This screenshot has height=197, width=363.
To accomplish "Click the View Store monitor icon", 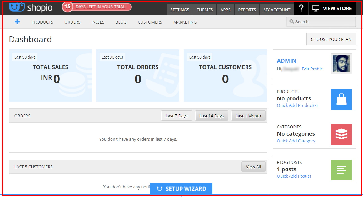I will (x=316, y=8).
